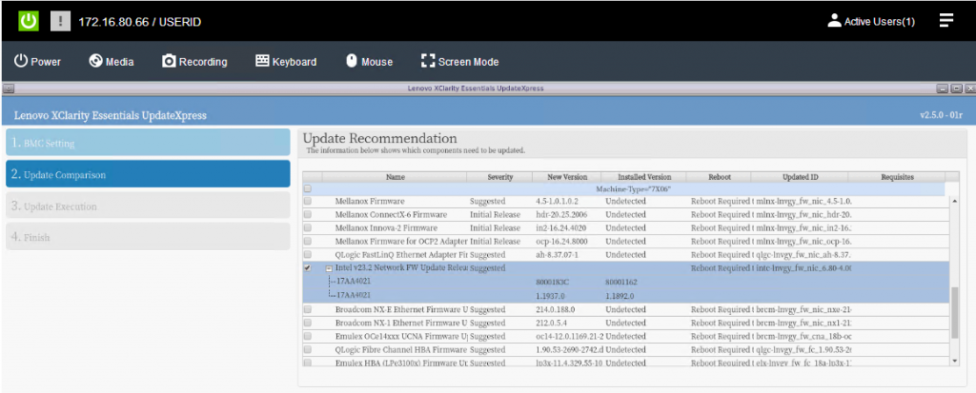976x393 pixels.
Task: Select step 2 Update Comparison
Action: coord(148,174)
